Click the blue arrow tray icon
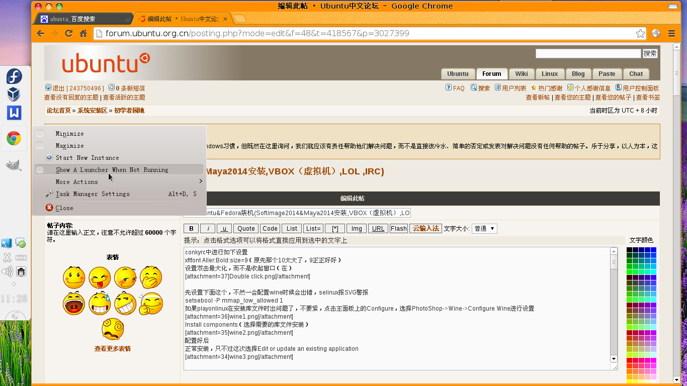The height and width of the screenshot is (386, 687). pos(7,243)
